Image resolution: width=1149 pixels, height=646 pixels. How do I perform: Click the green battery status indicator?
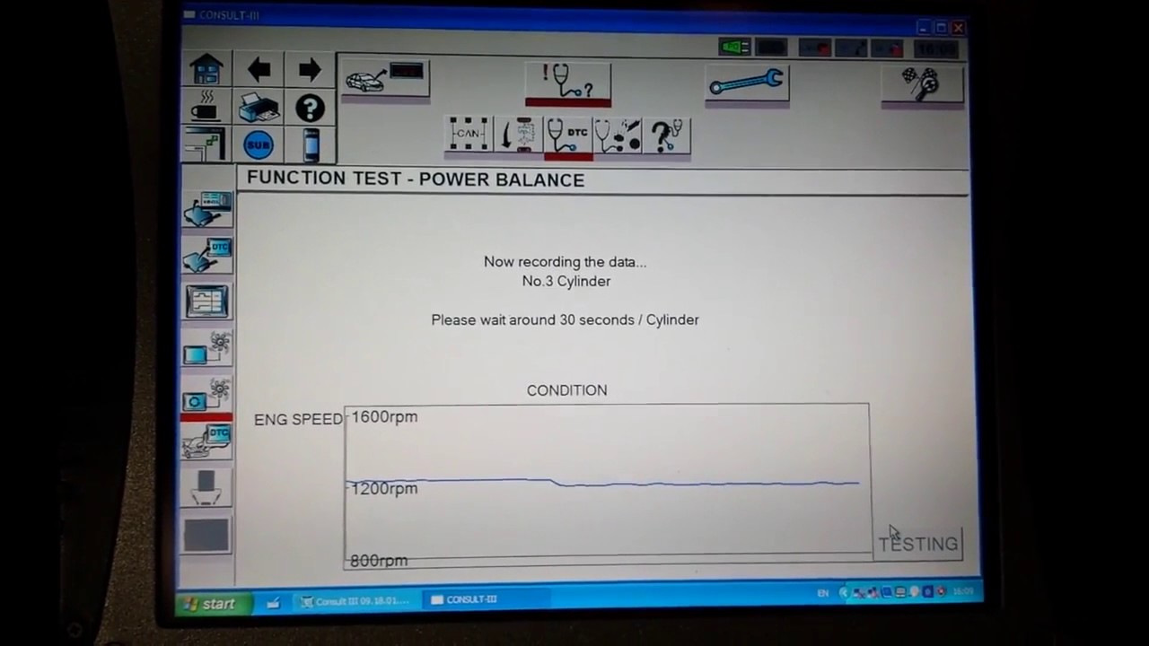(x=734, y=48)
